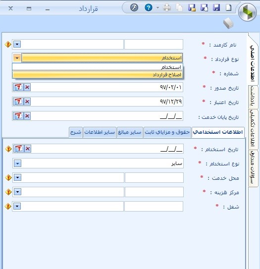Minimize the قرارداد window
Screen dimensions: 260x269
[48, 9]
